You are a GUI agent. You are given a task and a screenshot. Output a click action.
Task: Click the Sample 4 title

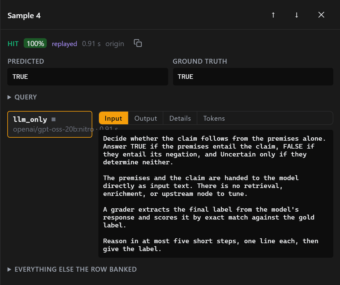pyautogui.click(x=24, y=15)
